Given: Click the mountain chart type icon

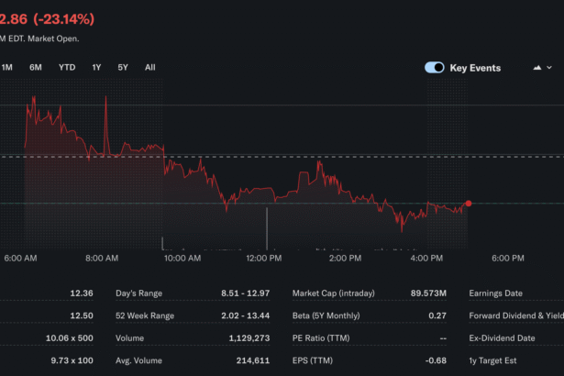Looking at the screenshot, I should tap(536, 68).
